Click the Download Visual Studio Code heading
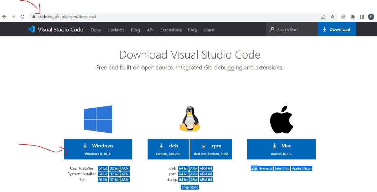The height and width of the screenshot is (192, 377). pos(190,55)
